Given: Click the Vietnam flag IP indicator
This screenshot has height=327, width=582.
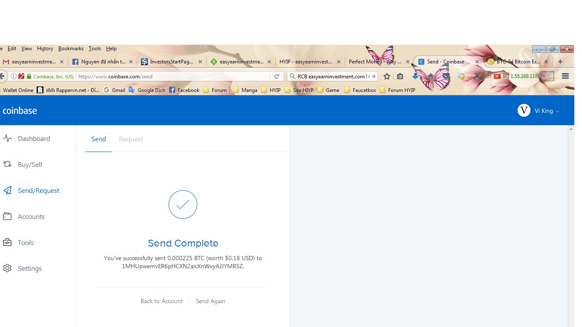Looking at the screenshot, I should pyautogui.click(x=497, y=76).
